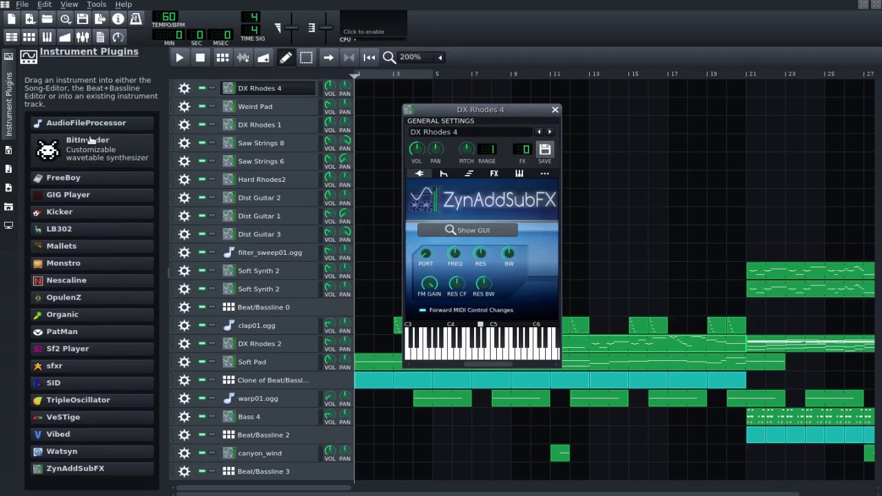Open the home folder sidebar icon
The width and height of the screenshot is (882, 496).
(x=8, y=207)
